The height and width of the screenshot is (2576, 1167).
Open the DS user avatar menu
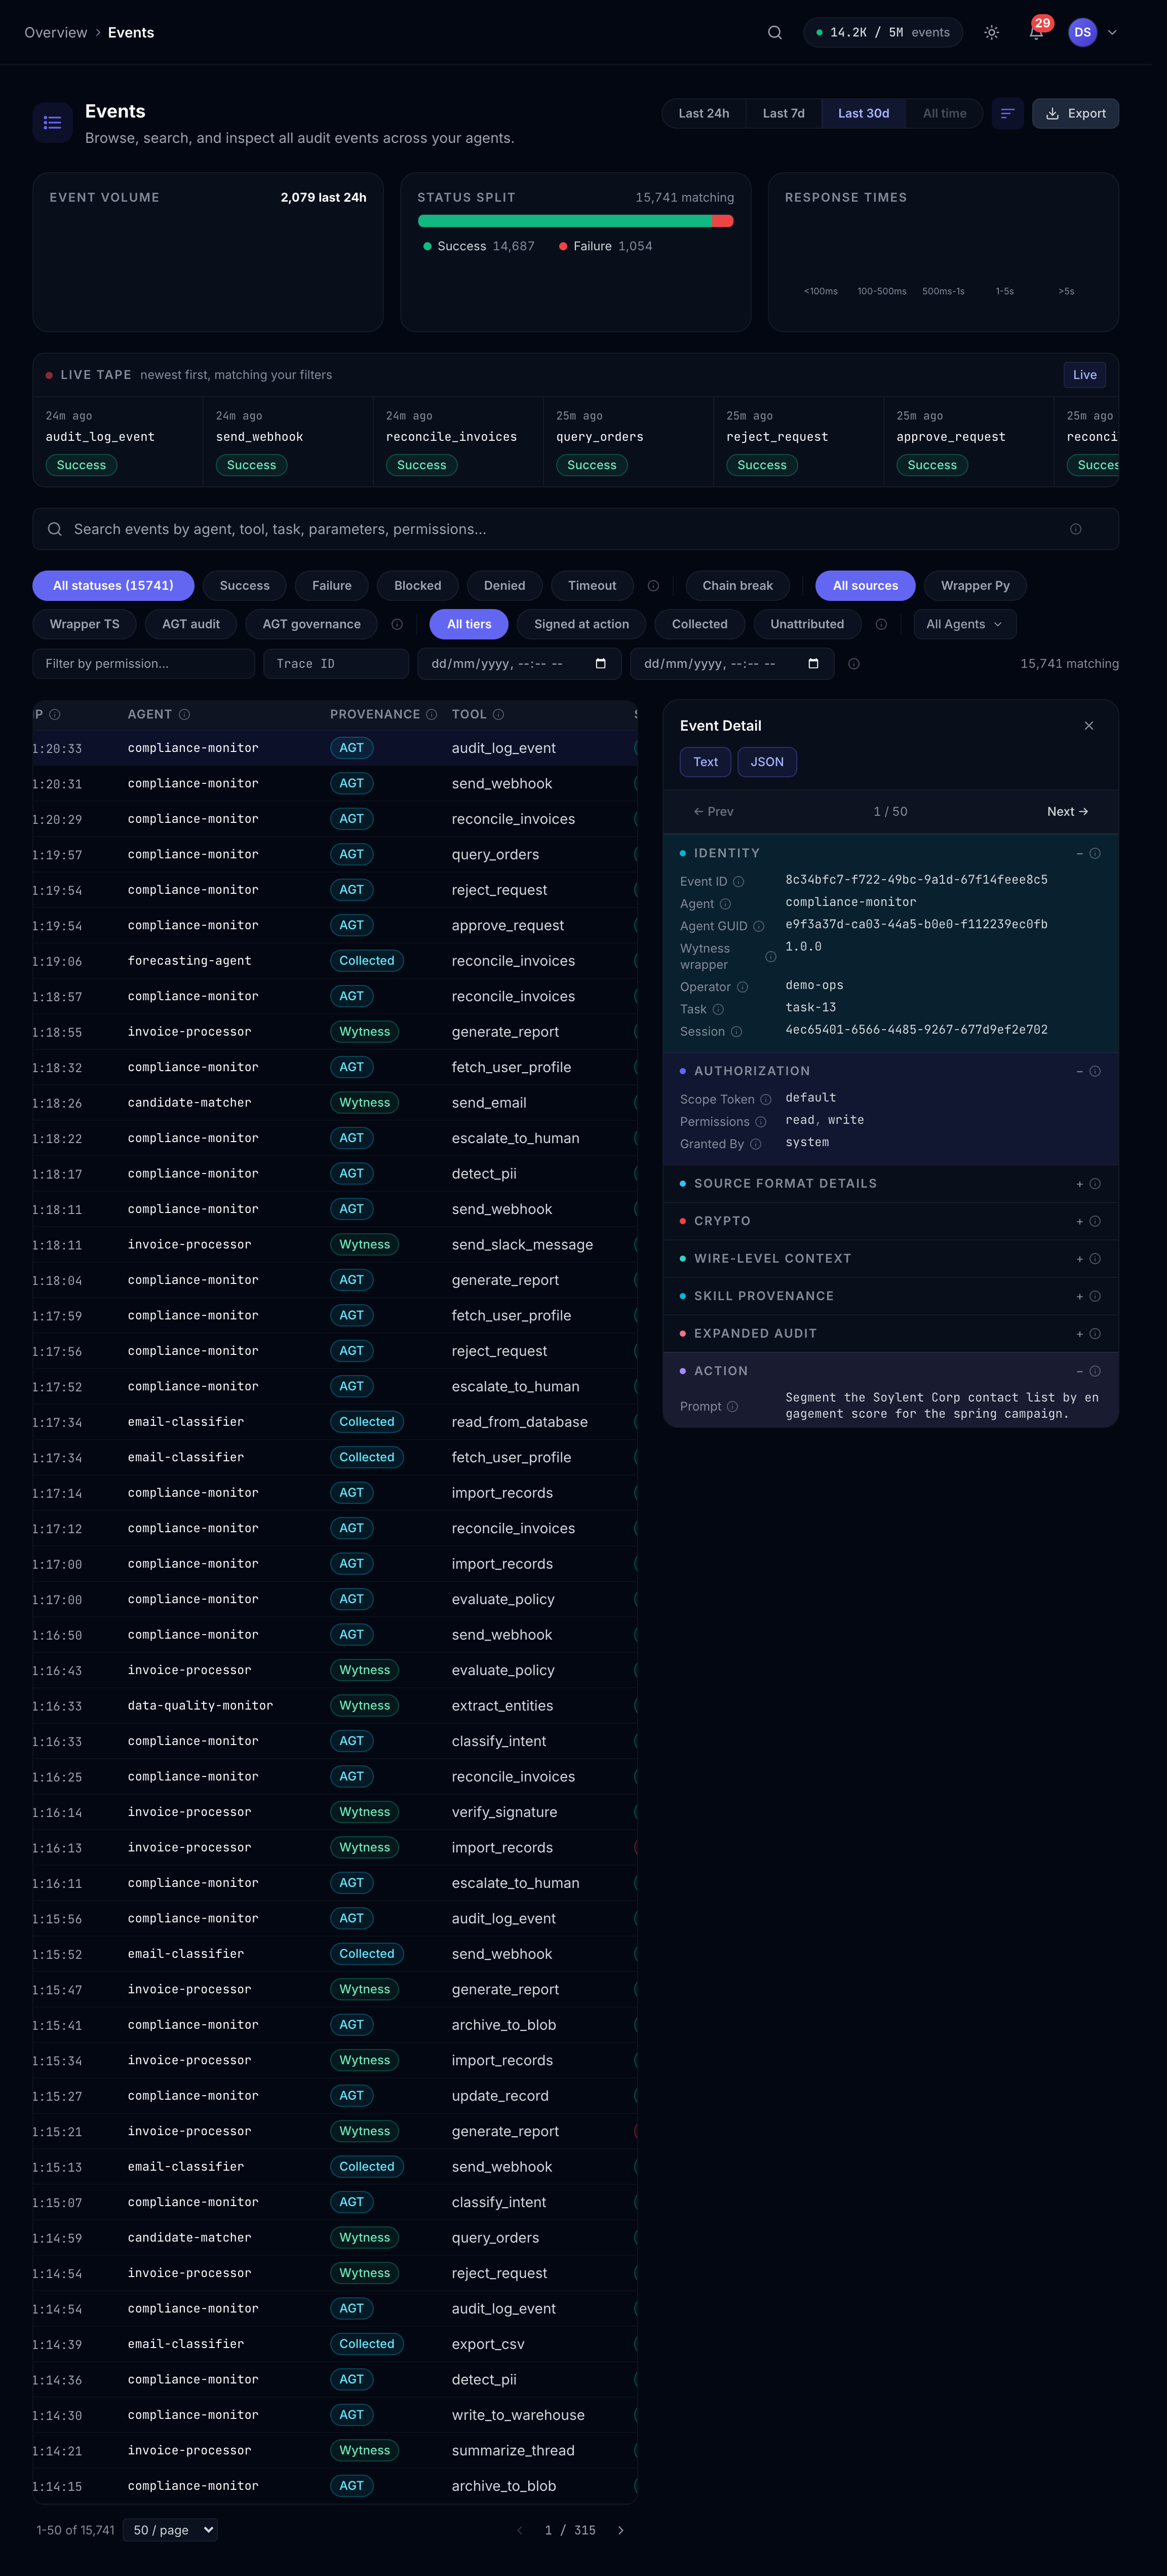(1082, 32)
